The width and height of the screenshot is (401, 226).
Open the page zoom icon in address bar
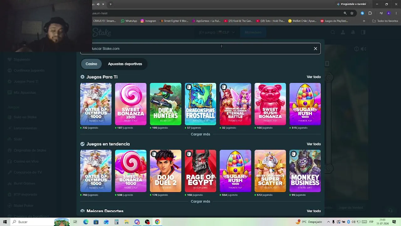pos(345,13)
